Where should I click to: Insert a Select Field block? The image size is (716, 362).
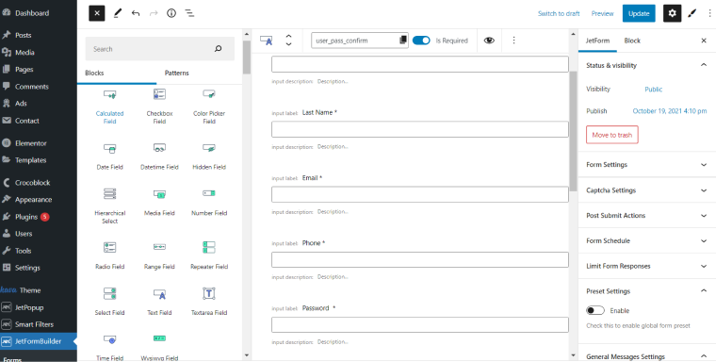(109, 302)
